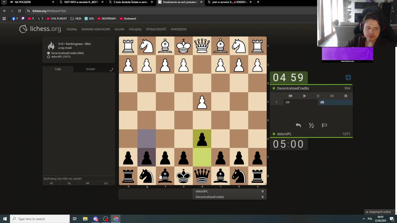This screenshot has width=397, height=223.
Task: Jump to first move of the game
Action: (x=290, y=96)
